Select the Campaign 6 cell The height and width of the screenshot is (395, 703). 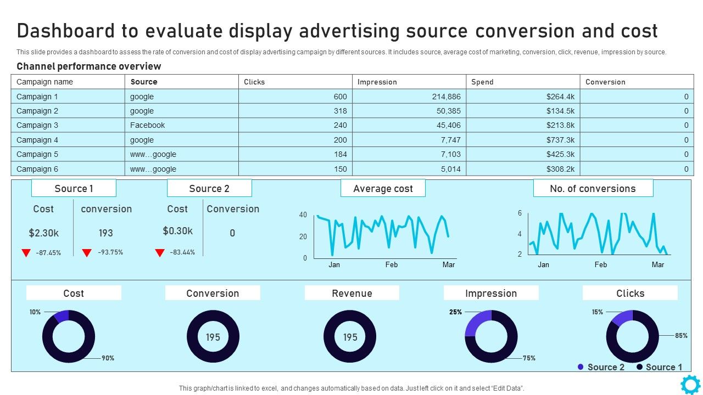[68, 169]
